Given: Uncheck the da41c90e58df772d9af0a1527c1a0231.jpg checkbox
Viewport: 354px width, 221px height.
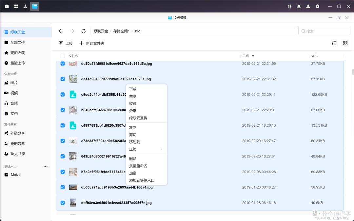Looking at the screenshot, I should (x=63, y=79).
